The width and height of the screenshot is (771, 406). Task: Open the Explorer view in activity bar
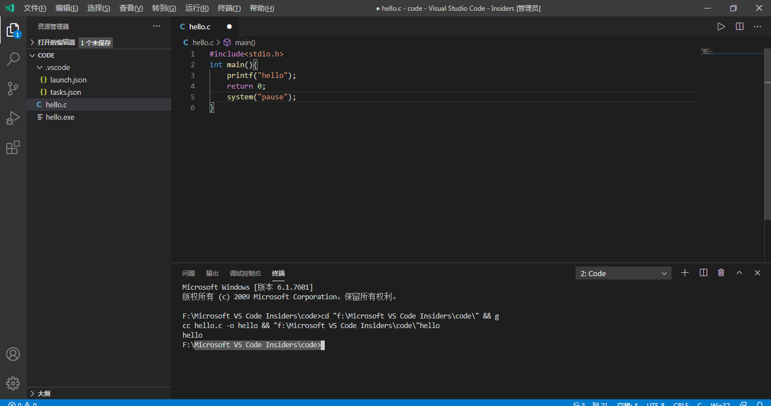pos(13,30)
